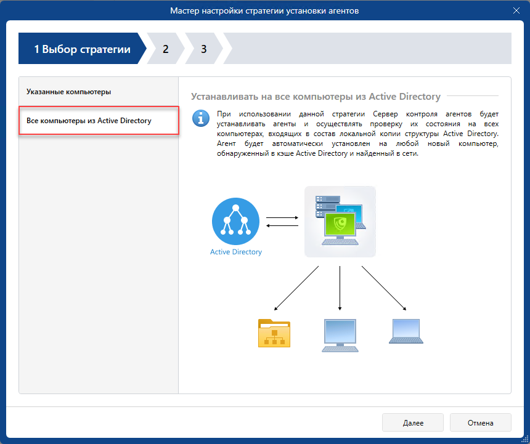Viewport: 530px width, 444px height.
Task: Click the resize grip in window corner
Action: [525, 439]
